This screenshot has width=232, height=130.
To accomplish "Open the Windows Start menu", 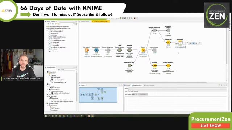I will [46, 116].
